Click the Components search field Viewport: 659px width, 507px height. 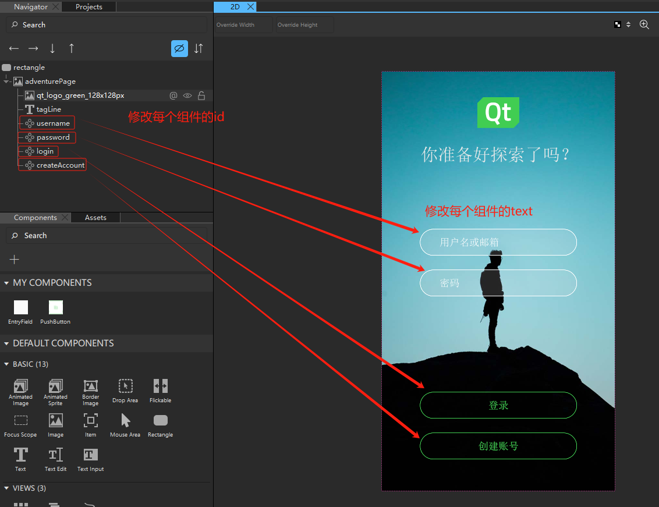click(107, 235)
